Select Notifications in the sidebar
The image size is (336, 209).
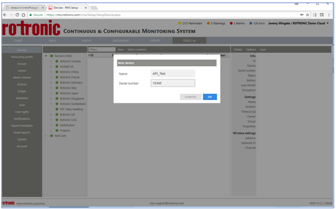(x=22, y=119)
